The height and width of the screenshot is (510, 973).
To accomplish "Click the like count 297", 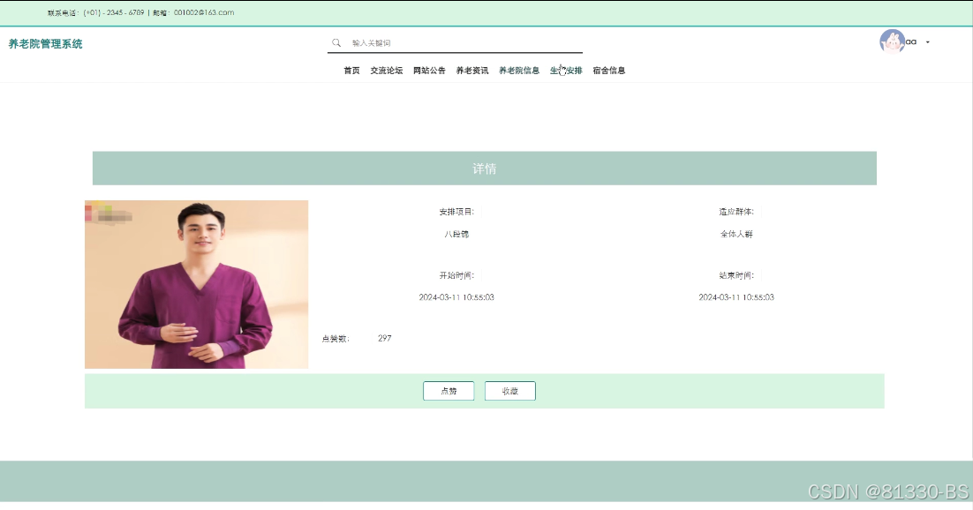I will click(x=385, y=338).
